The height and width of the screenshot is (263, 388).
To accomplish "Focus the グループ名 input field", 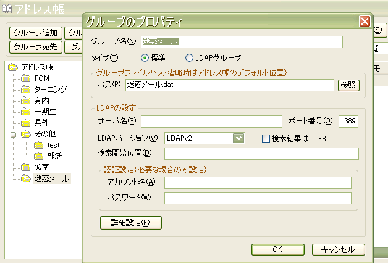I will coord(242,42).
